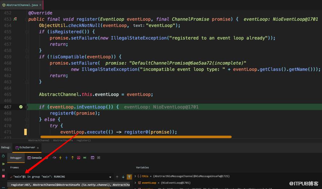The image size is (322, 189).
Task: Click the @Override annotation on line 452
Action: click(40, 13)
